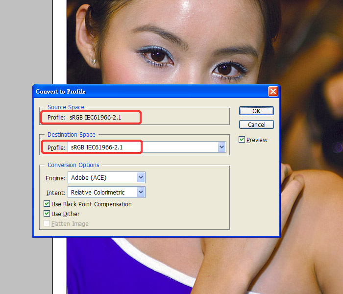Viewport: 343px width, 294px height.
Task: Click the grayed-out Flatten Image checkbox
Action: (x=47, y=224)
